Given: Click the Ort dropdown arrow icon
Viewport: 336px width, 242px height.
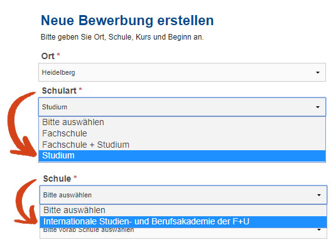Looking at the screenshot, I should (x=318, y=72).
